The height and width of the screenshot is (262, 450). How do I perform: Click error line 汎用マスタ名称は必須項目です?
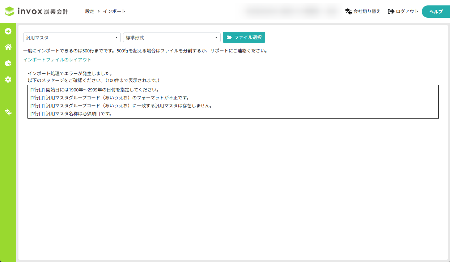71,114
